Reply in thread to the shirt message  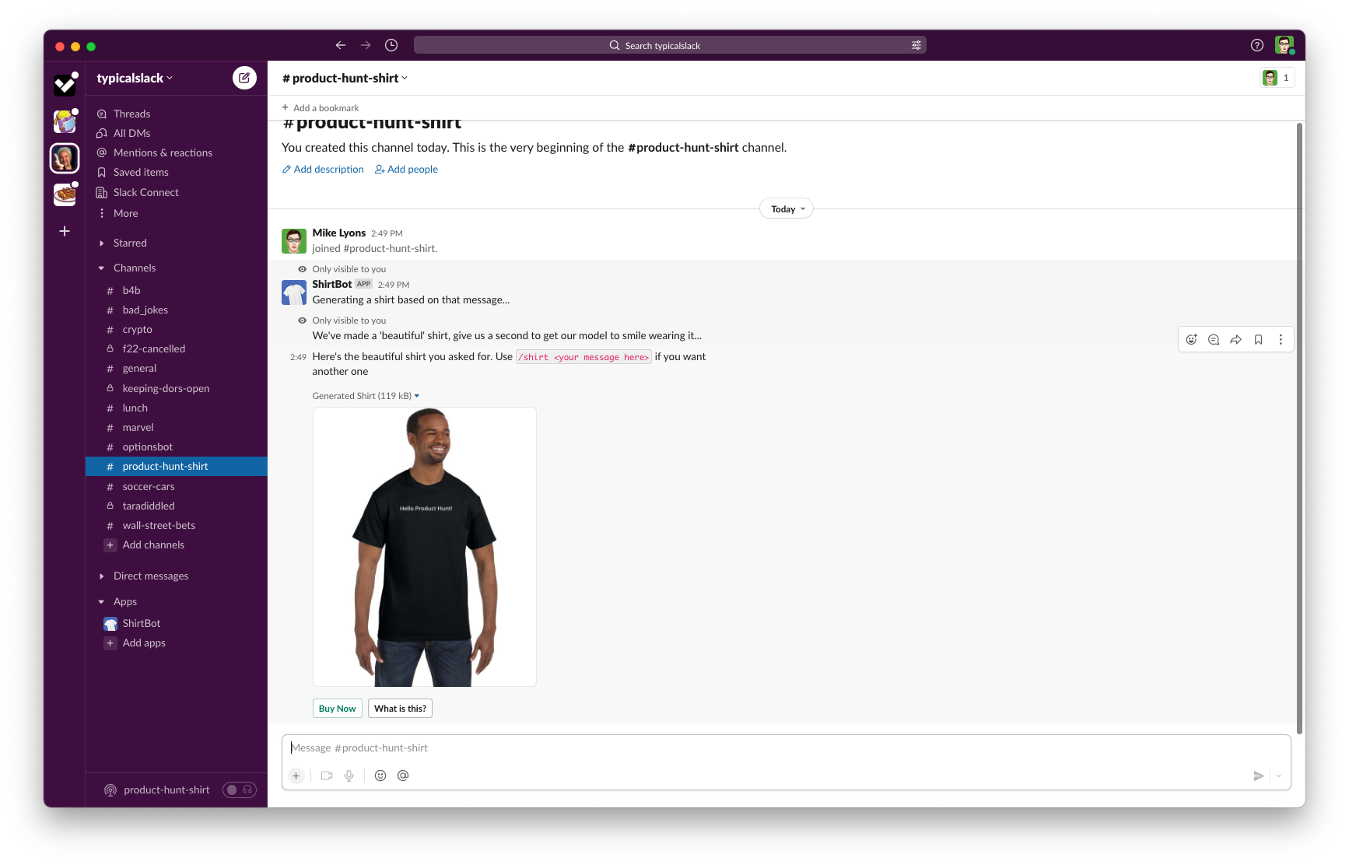1213,339
